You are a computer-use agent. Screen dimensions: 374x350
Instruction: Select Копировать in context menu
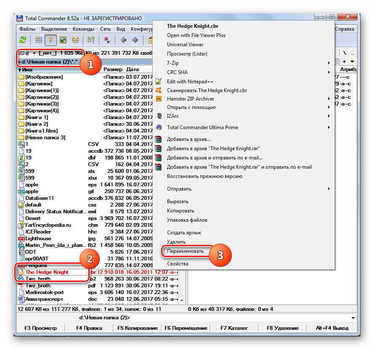pyautogui.click(x=180, y=211)
